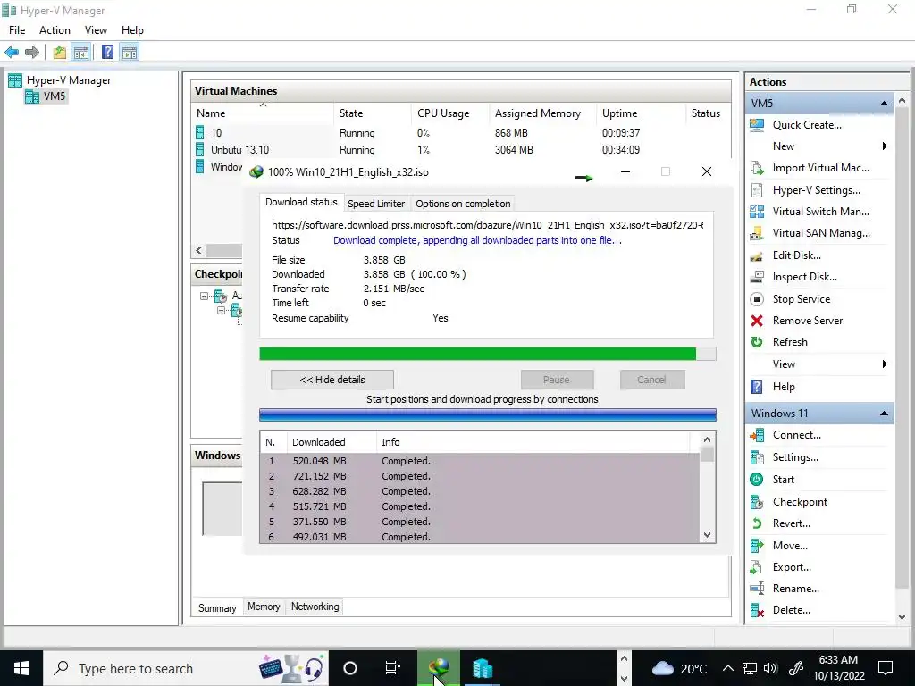The image size is (915, 686).
Task: Sort by Assigned Memory column header
Action: point(537,113)
